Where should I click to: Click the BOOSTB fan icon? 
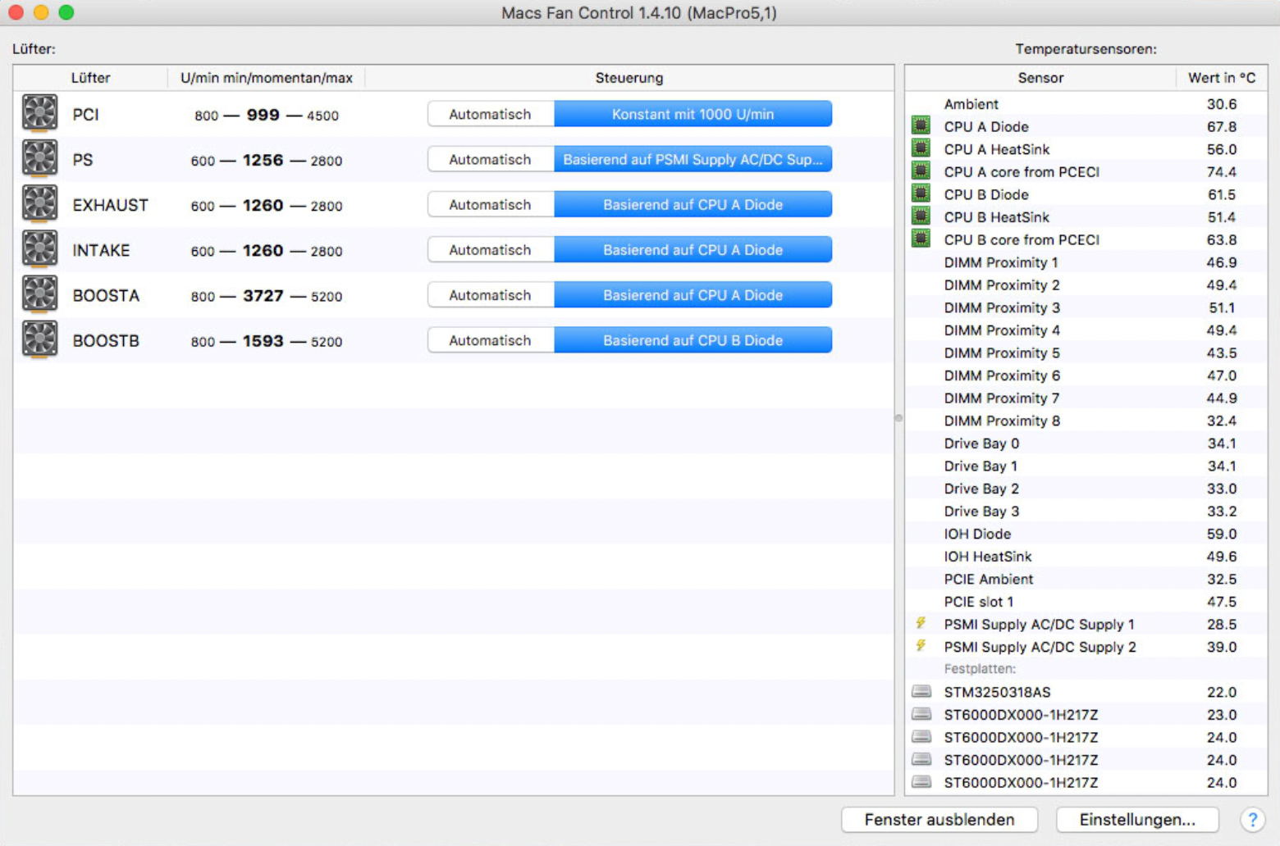click(x=39, y=339)
